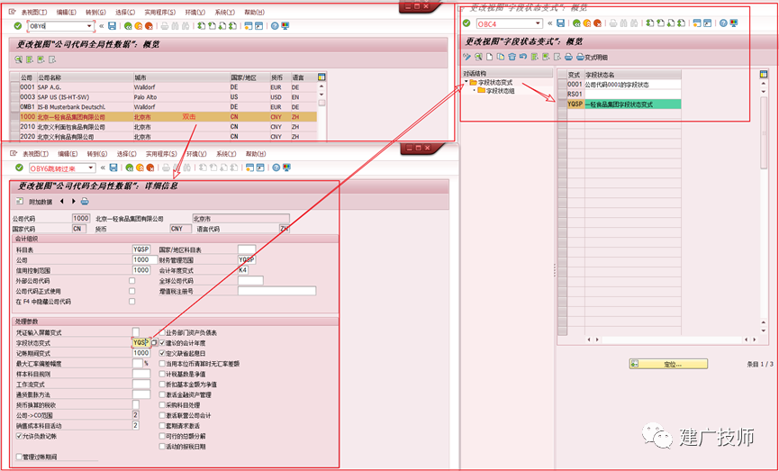Viewport: 779px width, 471px height.
Task: Open 表视图(T) menu in OBY6 overview window
Action: [34, 12]
